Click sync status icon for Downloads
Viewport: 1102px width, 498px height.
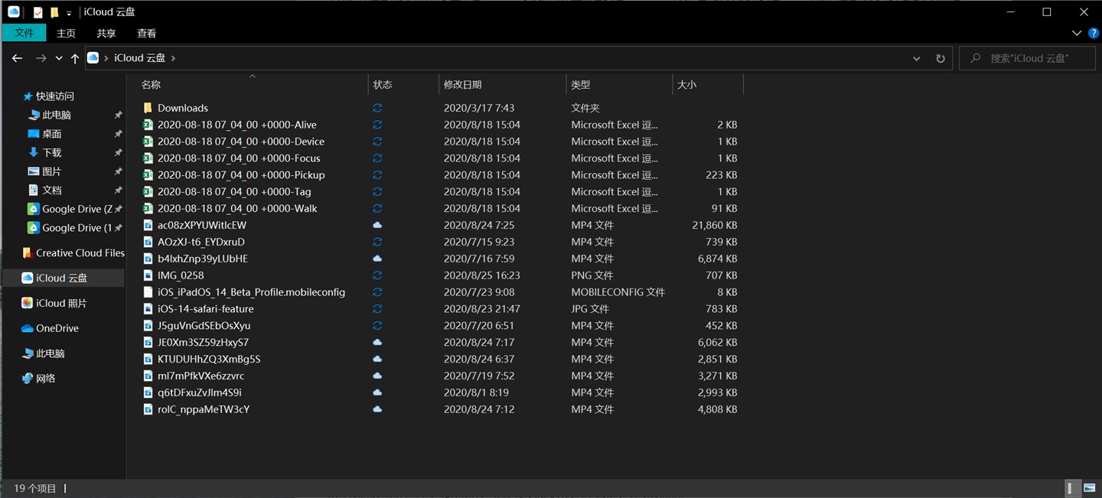click(x=377, y=108)
